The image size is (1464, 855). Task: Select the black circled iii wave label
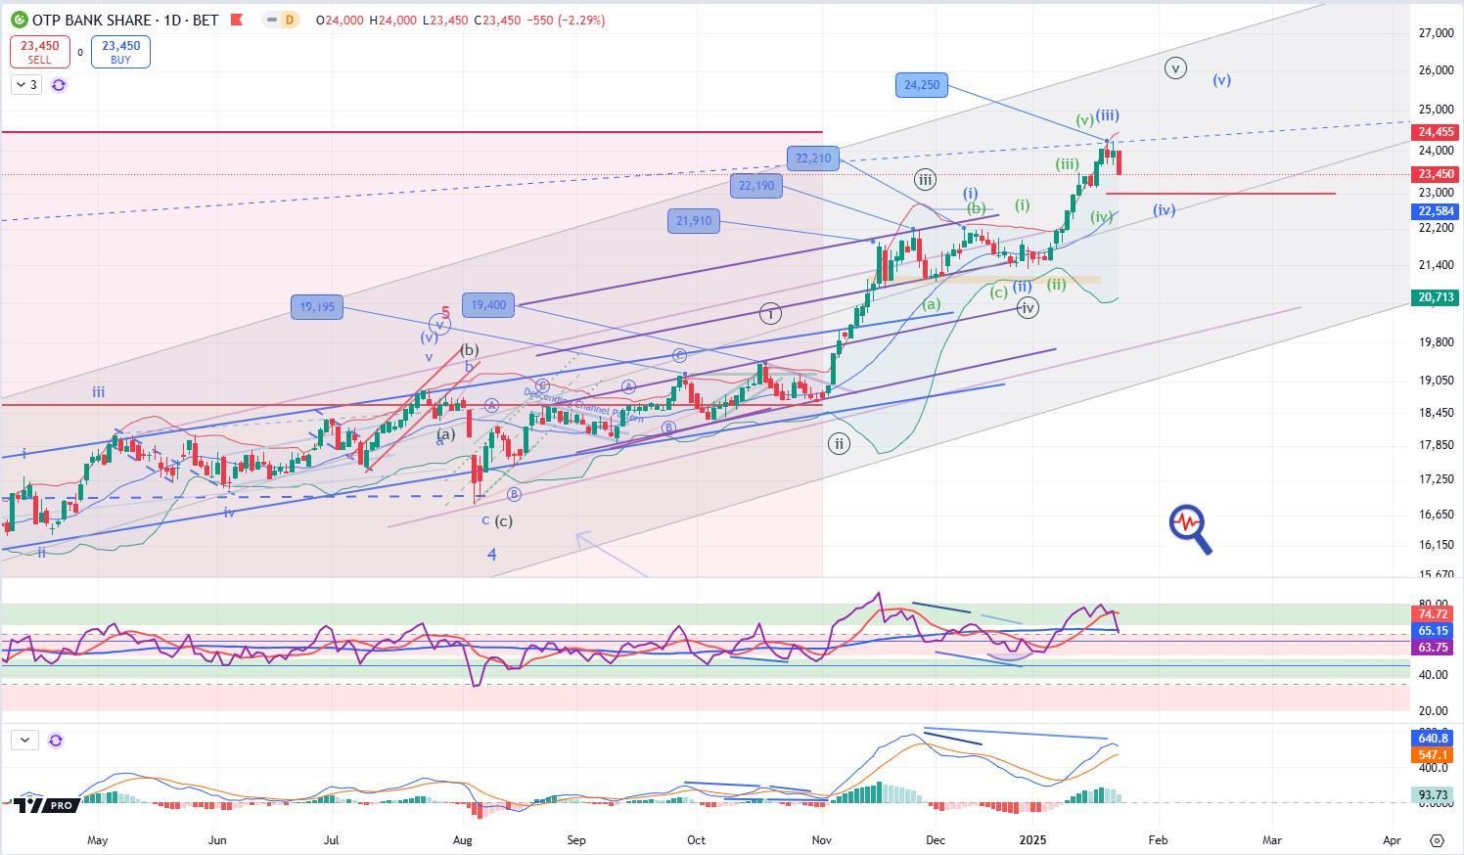pyautogui.click(x=925, y=179)
